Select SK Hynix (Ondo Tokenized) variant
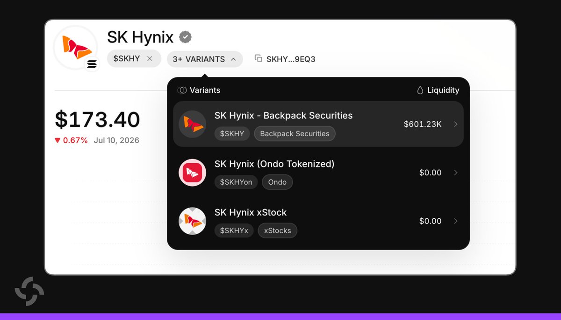Image resolution: width=561 pixels, height=320 pixels. pyautogui.click(x=318, y=173)
